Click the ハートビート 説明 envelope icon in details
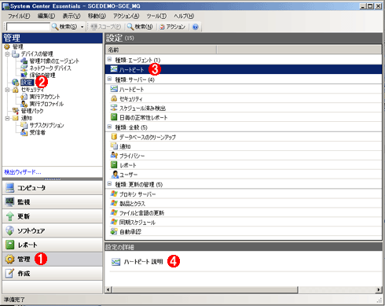 (x=115, y=262)
